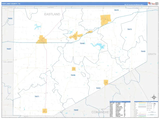Click the ZIP code label 76435

pos(73,75)
